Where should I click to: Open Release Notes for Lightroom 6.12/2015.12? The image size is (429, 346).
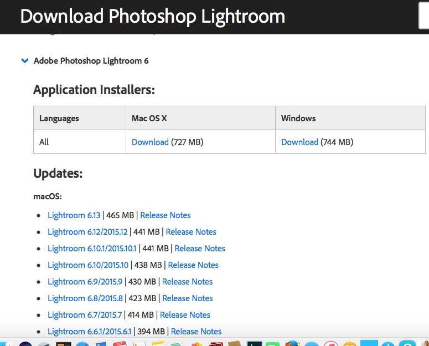click(x=191, y=232)
